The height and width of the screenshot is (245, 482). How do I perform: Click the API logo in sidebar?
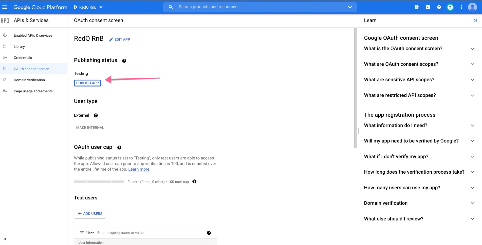tap(5, 21)
